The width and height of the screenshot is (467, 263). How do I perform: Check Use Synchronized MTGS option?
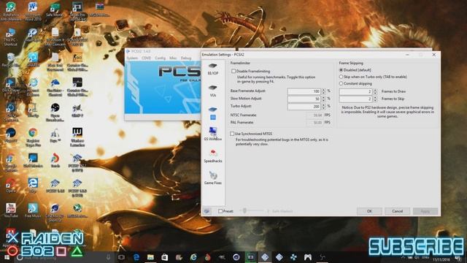click(x=232, y=134)
